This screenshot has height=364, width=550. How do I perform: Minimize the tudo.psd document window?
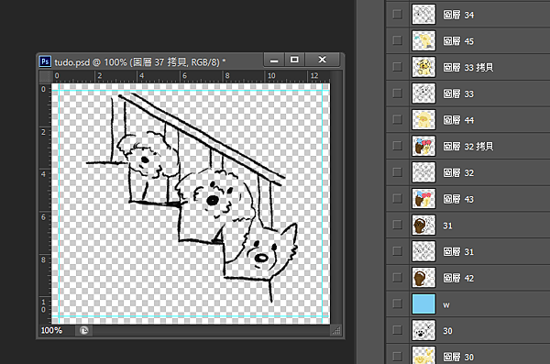[274, 60]
